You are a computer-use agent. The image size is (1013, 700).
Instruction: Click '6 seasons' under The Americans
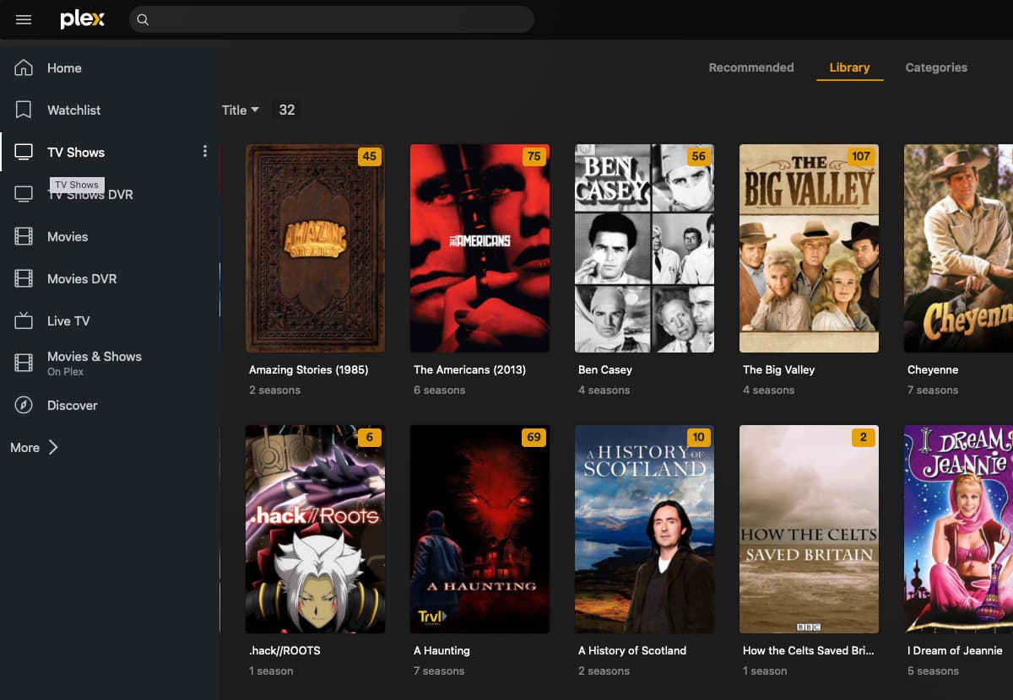tap(439, 390)
